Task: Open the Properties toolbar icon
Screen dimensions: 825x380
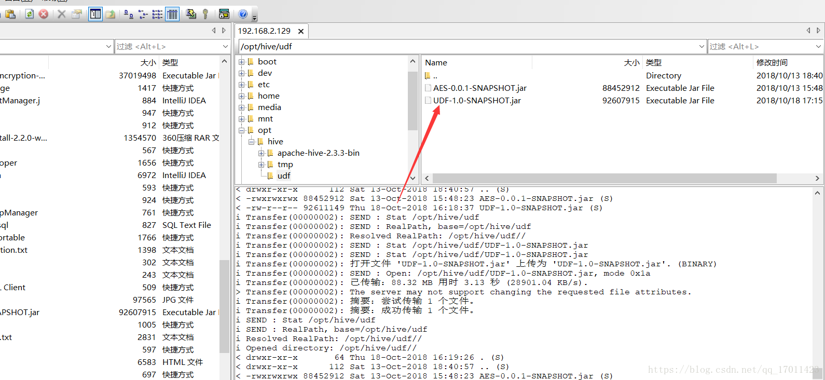Action: (77, 14)
